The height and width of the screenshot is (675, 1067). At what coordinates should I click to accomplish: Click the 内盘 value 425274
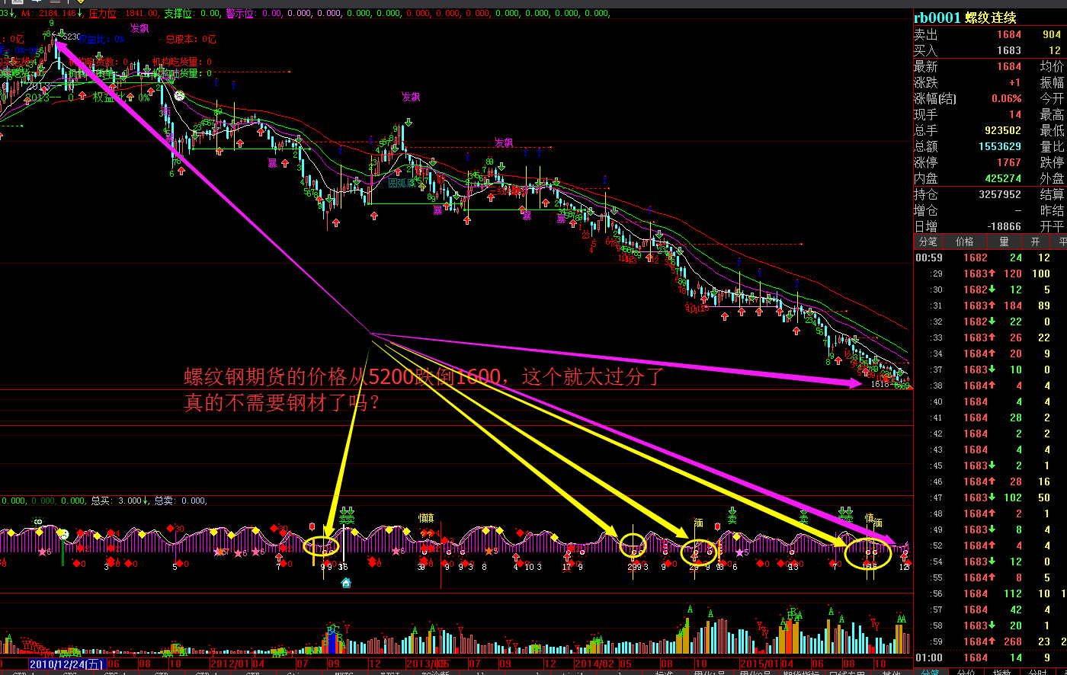pos(1003,178)
